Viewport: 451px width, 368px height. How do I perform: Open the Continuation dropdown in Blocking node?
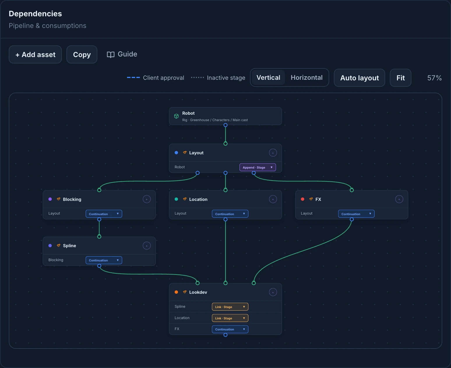pyautogui.click(x=104, y=214)
